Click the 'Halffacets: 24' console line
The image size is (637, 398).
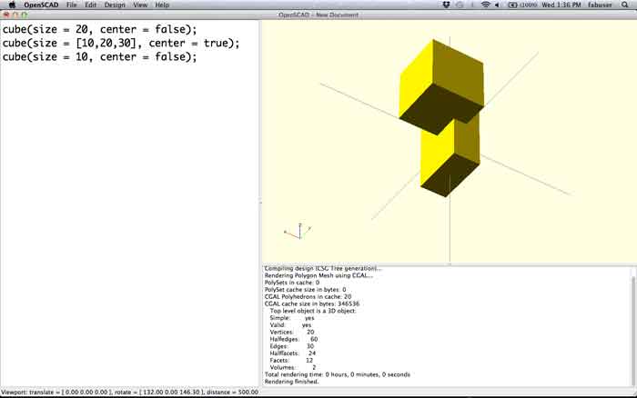(292, 353)
